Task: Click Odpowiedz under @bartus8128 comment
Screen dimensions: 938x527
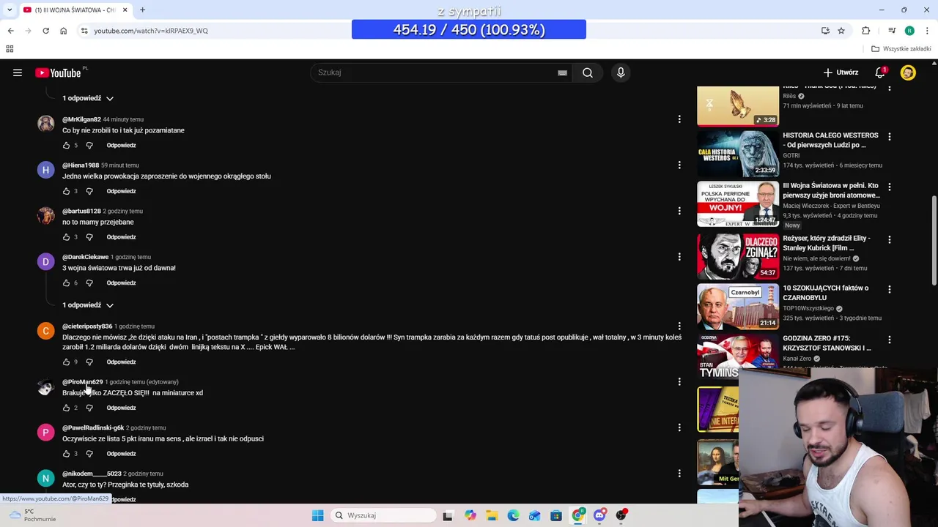Action: 121,237
